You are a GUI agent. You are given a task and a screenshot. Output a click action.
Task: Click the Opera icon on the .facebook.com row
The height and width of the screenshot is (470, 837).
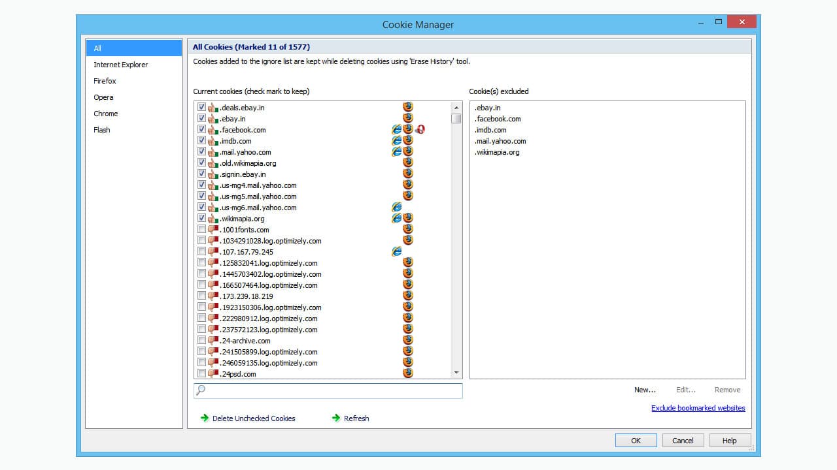(420, 129)
